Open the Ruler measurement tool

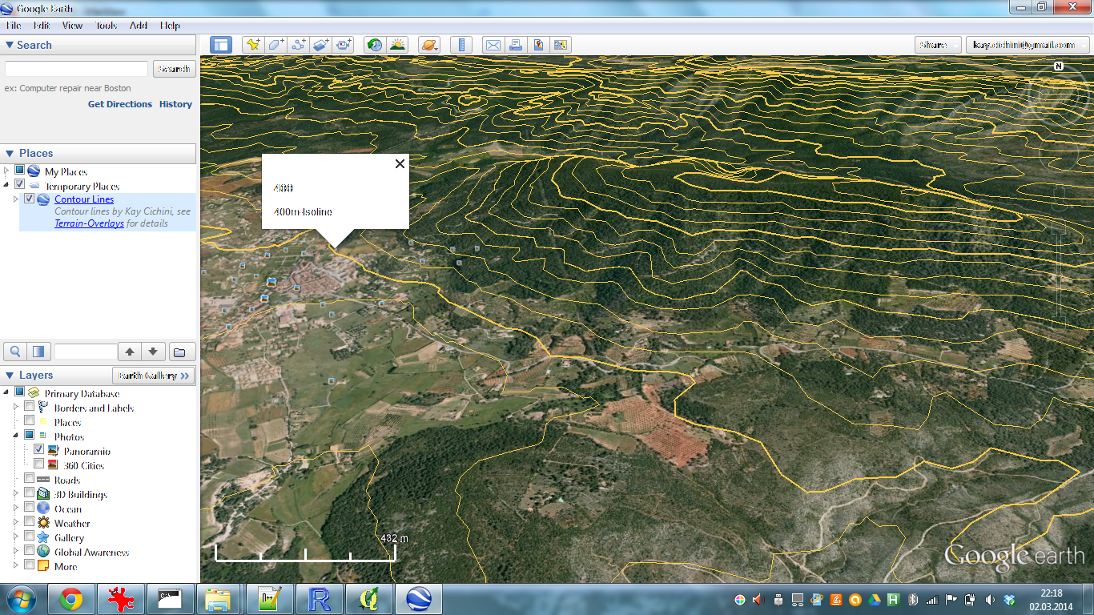coord(462,45)
